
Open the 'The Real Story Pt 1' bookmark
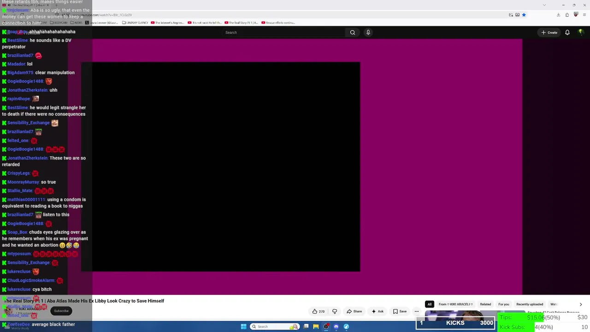tap(241, 23)
